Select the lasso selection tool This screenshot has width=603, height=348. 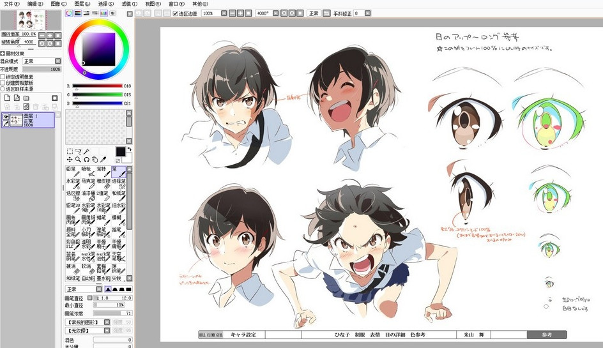(78, 151)
